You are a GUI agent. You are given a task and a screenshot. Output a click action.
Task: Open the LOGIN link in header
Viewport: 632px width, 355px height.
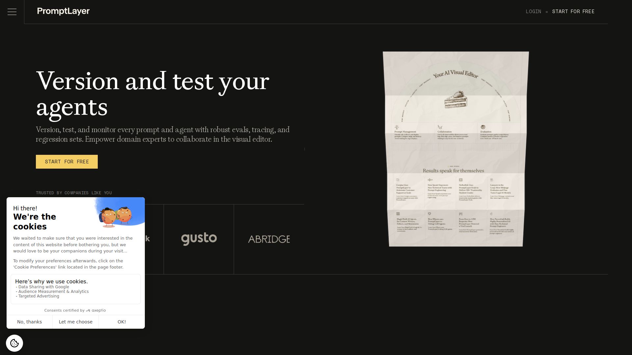[533, 12]
